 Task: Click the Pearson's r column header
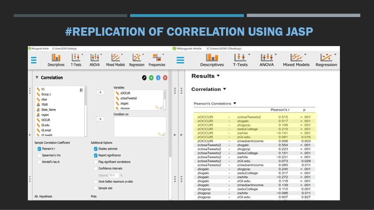(x=280, y=110)
